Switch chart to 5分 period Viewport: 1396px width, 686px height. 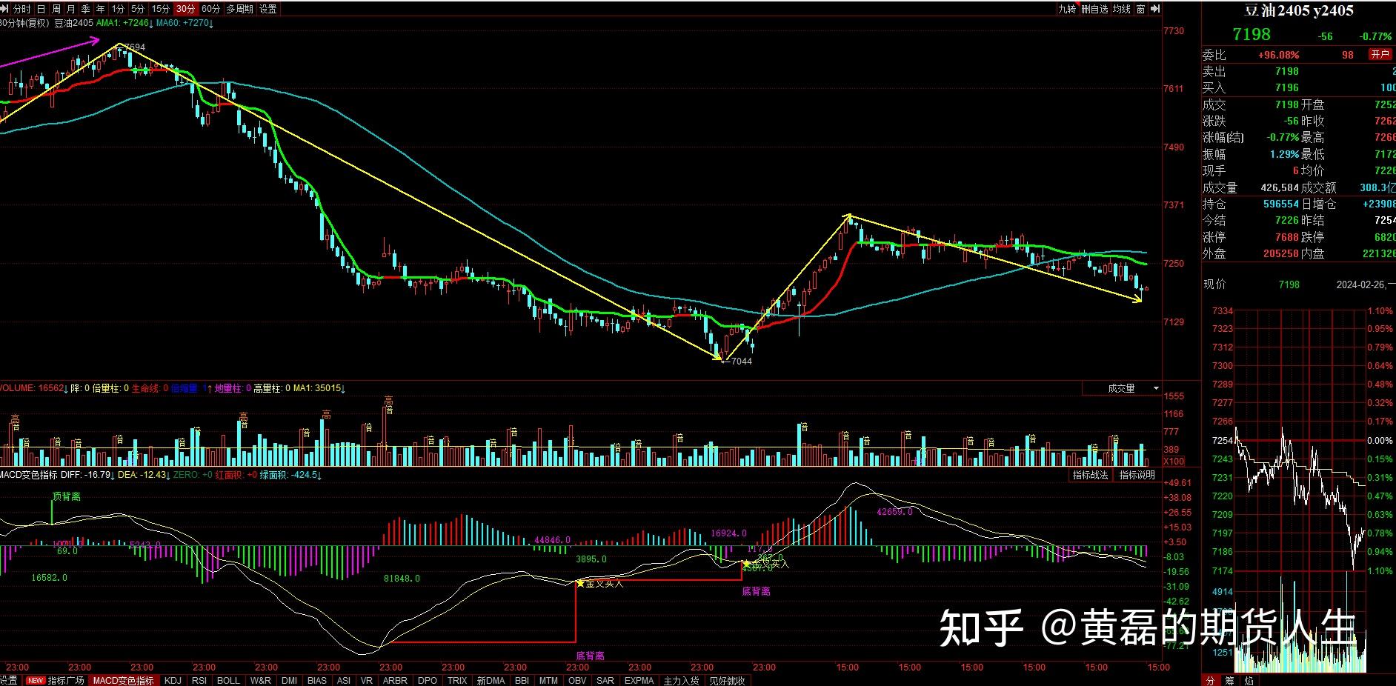pos(138,9)
